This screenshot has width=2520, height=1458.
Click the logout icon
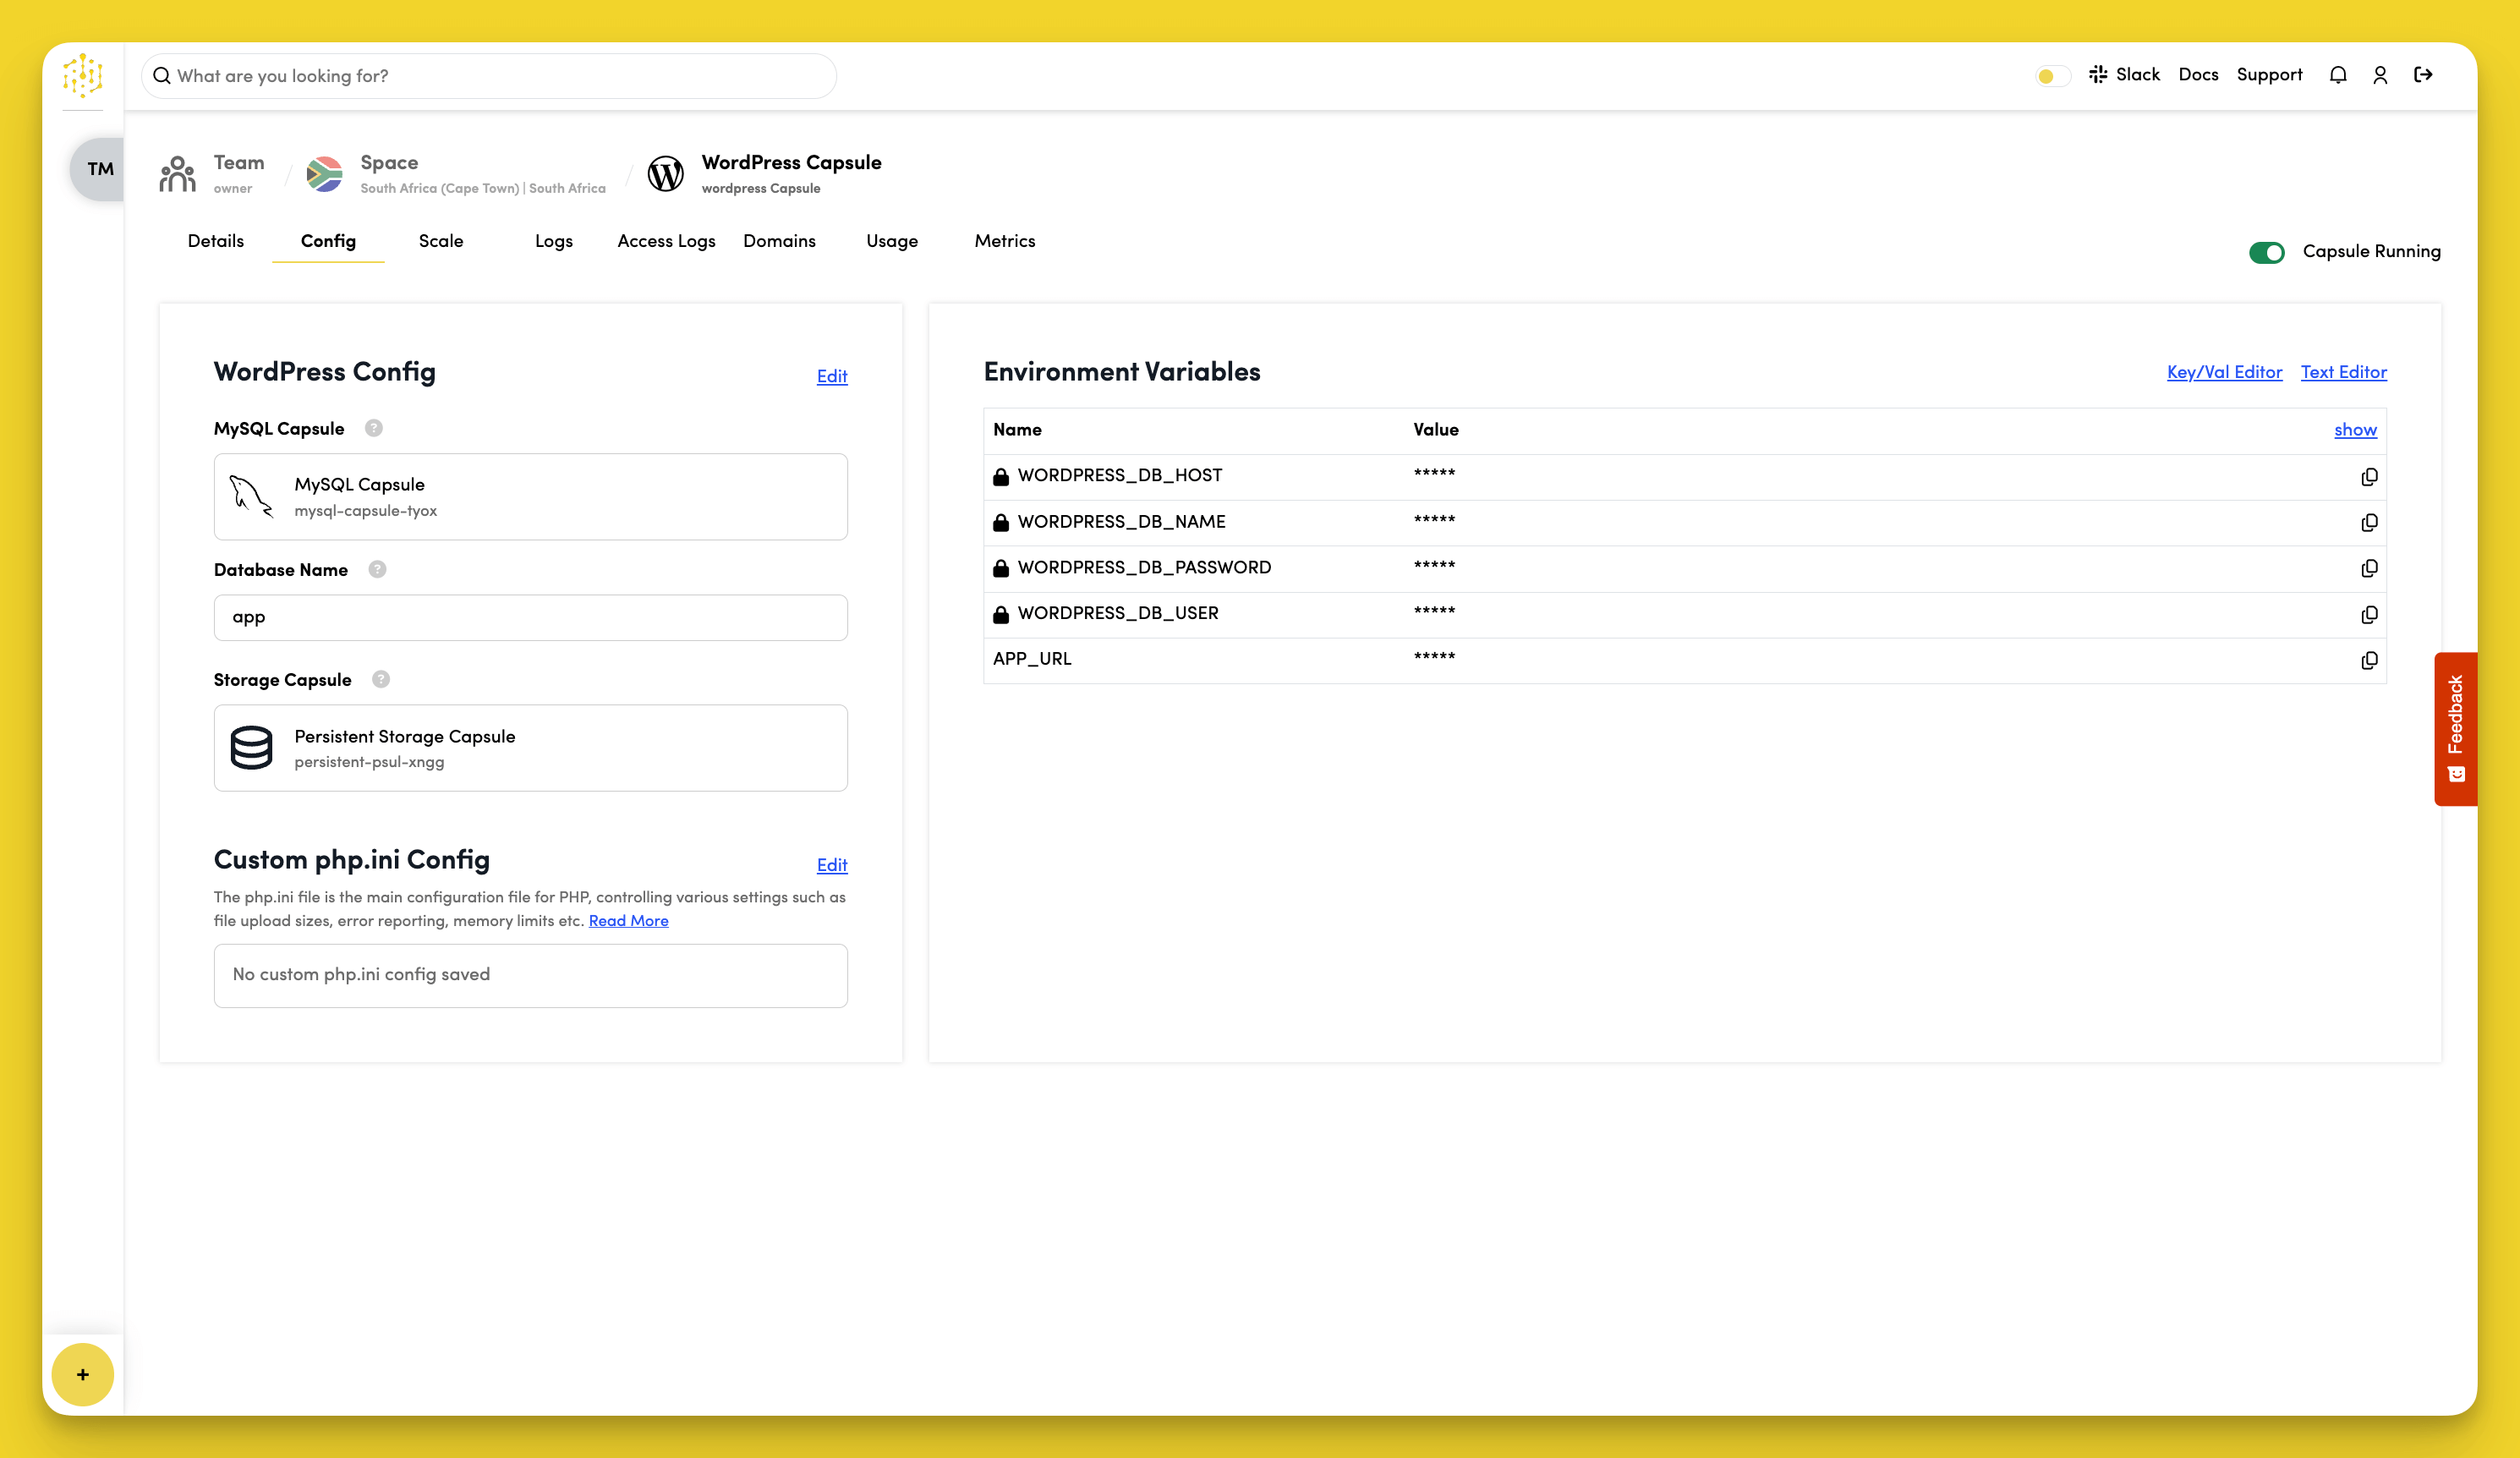click(2424, 74)
